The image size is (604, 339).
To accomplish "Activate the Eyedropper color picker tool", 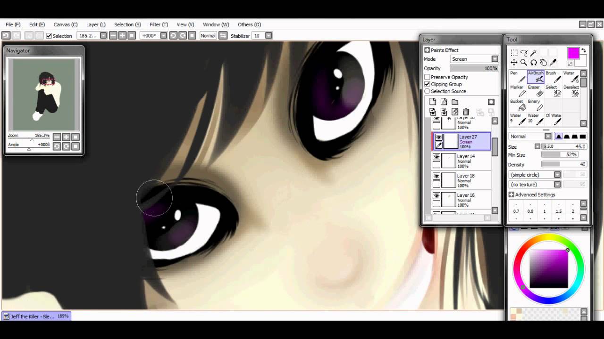I will pyautogui.click(x=553, y=63).
